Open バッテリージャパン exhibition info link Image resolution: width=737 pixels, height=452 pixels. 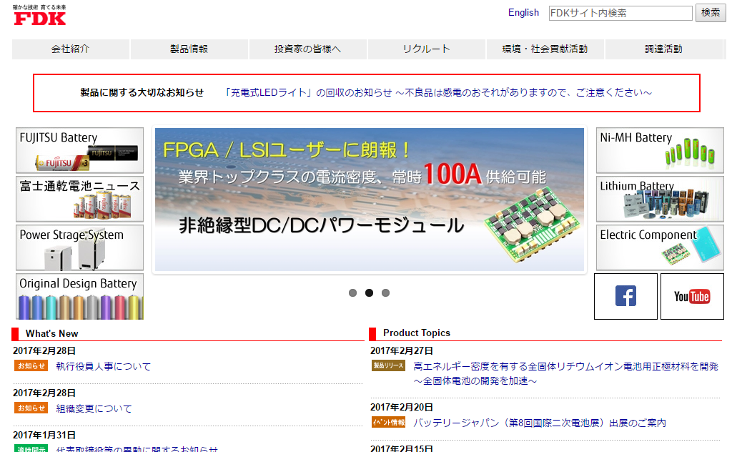[x=540, y=423]
